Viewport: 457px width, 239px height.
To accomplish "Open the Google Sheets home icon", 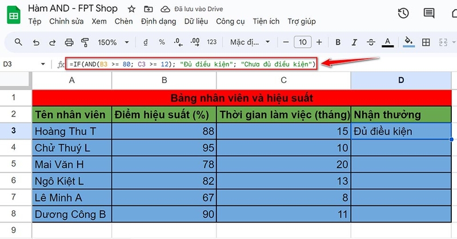I will [x=14, y=15].
